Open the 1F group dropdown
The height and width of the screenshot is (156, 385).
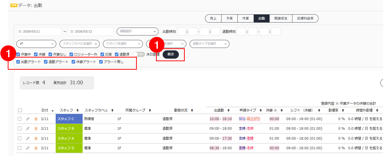point(37,44)
